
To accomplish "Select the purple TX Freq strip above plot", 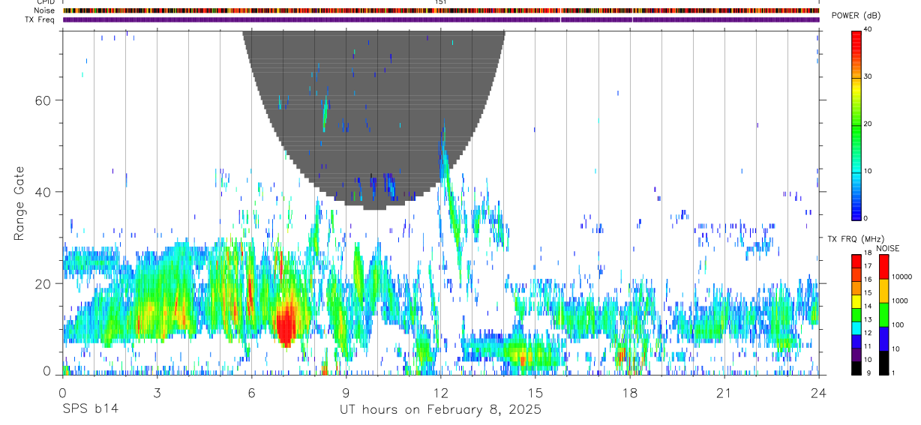I will [441, 19].
